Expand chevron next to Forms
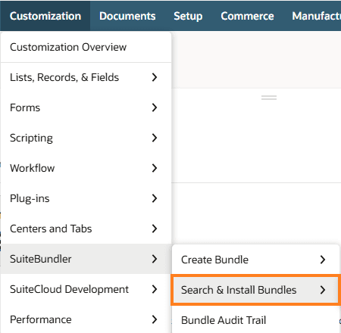The height and width of the screenshot is (333, 341). tap(155, 107)
